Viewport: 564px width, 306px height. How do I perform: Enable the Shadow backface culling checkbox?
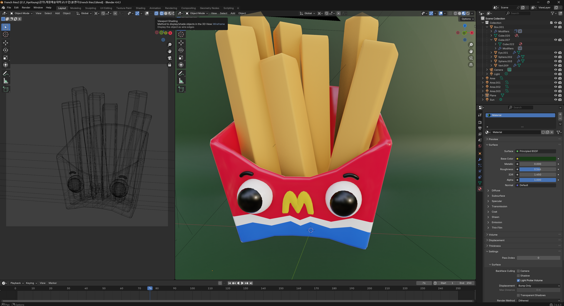click(x=518, y=276)
